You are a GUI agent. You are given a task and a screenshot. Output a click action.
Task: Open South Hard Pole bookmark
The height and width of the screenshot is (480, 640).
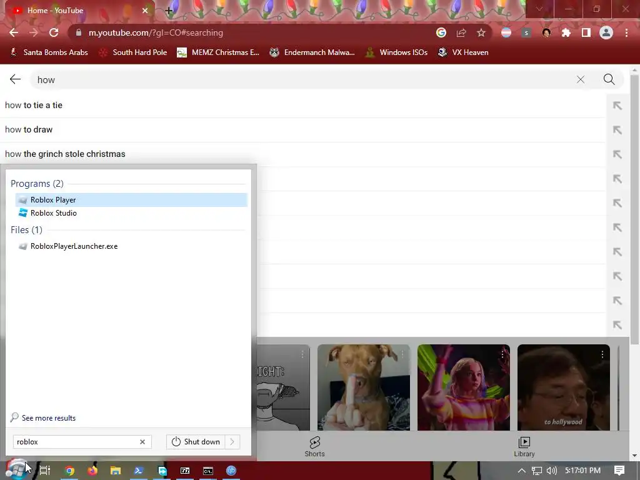(x=134, y=52)
